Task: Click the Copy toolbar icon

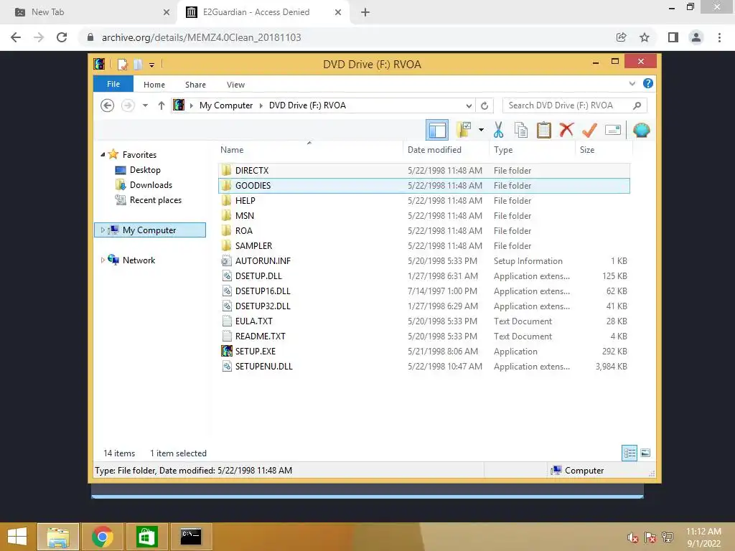Action: [521, 131]
